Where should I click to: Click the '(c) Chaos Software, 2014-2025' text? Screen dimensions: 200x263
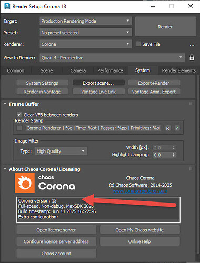(141, 185)
